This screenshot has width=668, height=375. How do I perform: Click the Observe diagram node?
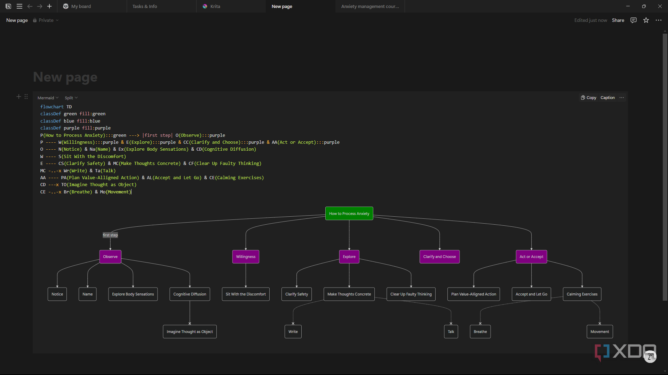[110, 257]
